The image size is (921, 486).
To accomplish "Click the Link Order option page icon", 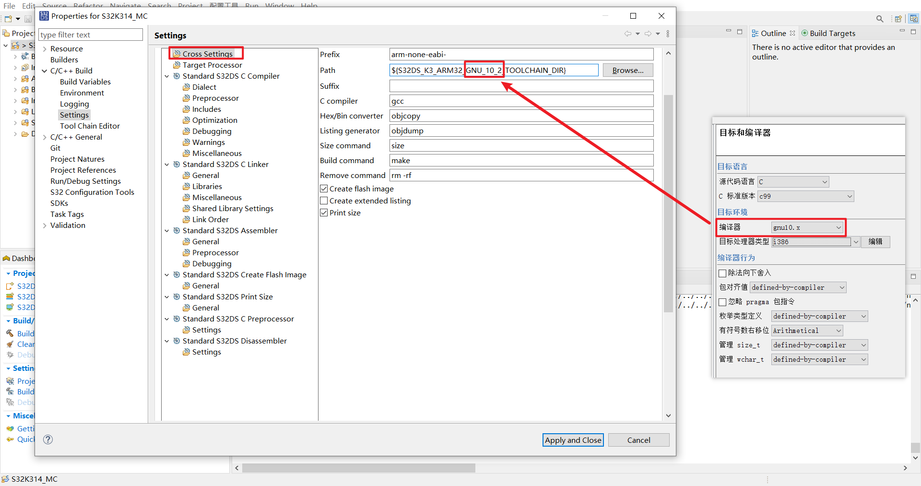I will click(187, 219).
